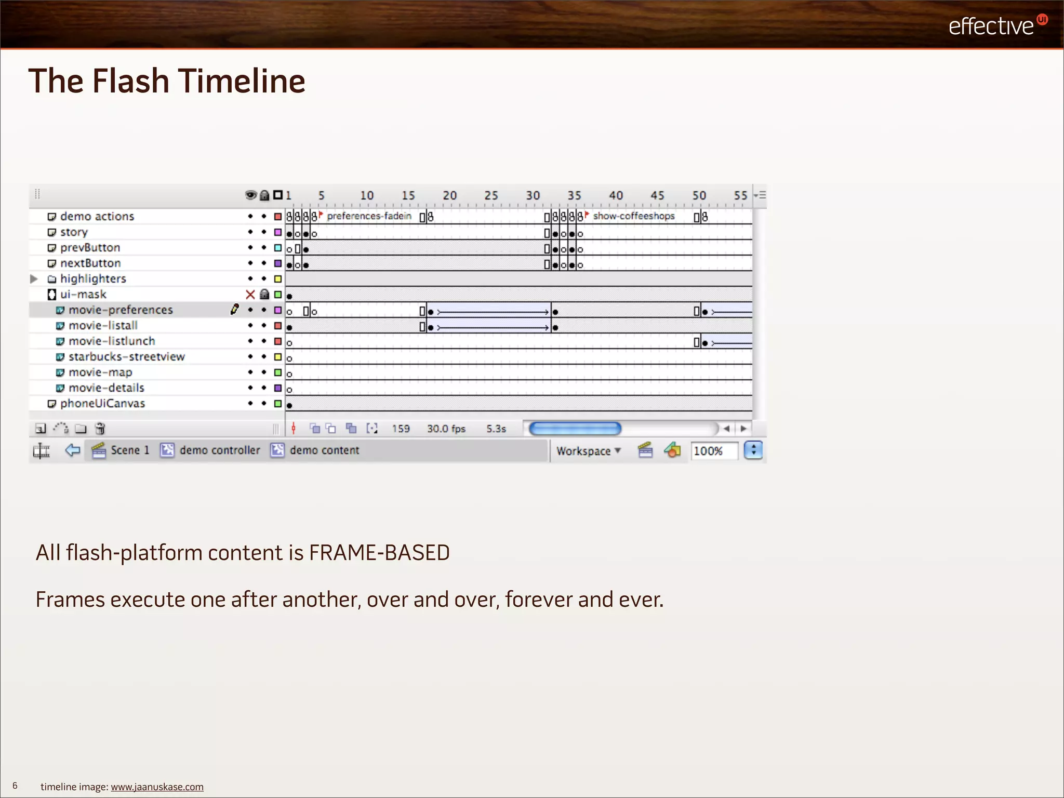Toggle the Onion Skin button

point(315,428)
